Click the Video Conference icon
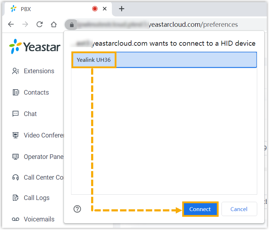The height and width of the screenshot is (230, 269). tap(16, 135)
